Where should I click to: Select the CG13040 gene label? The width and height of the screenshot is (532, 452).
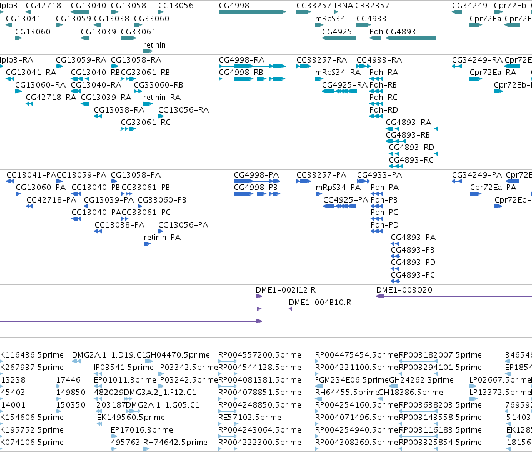pos(88,6)
